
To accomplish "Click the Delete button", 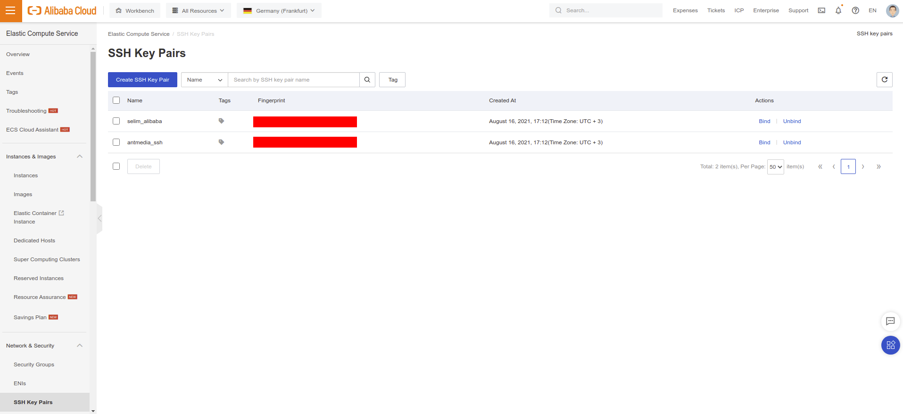I will coord(143,166).
